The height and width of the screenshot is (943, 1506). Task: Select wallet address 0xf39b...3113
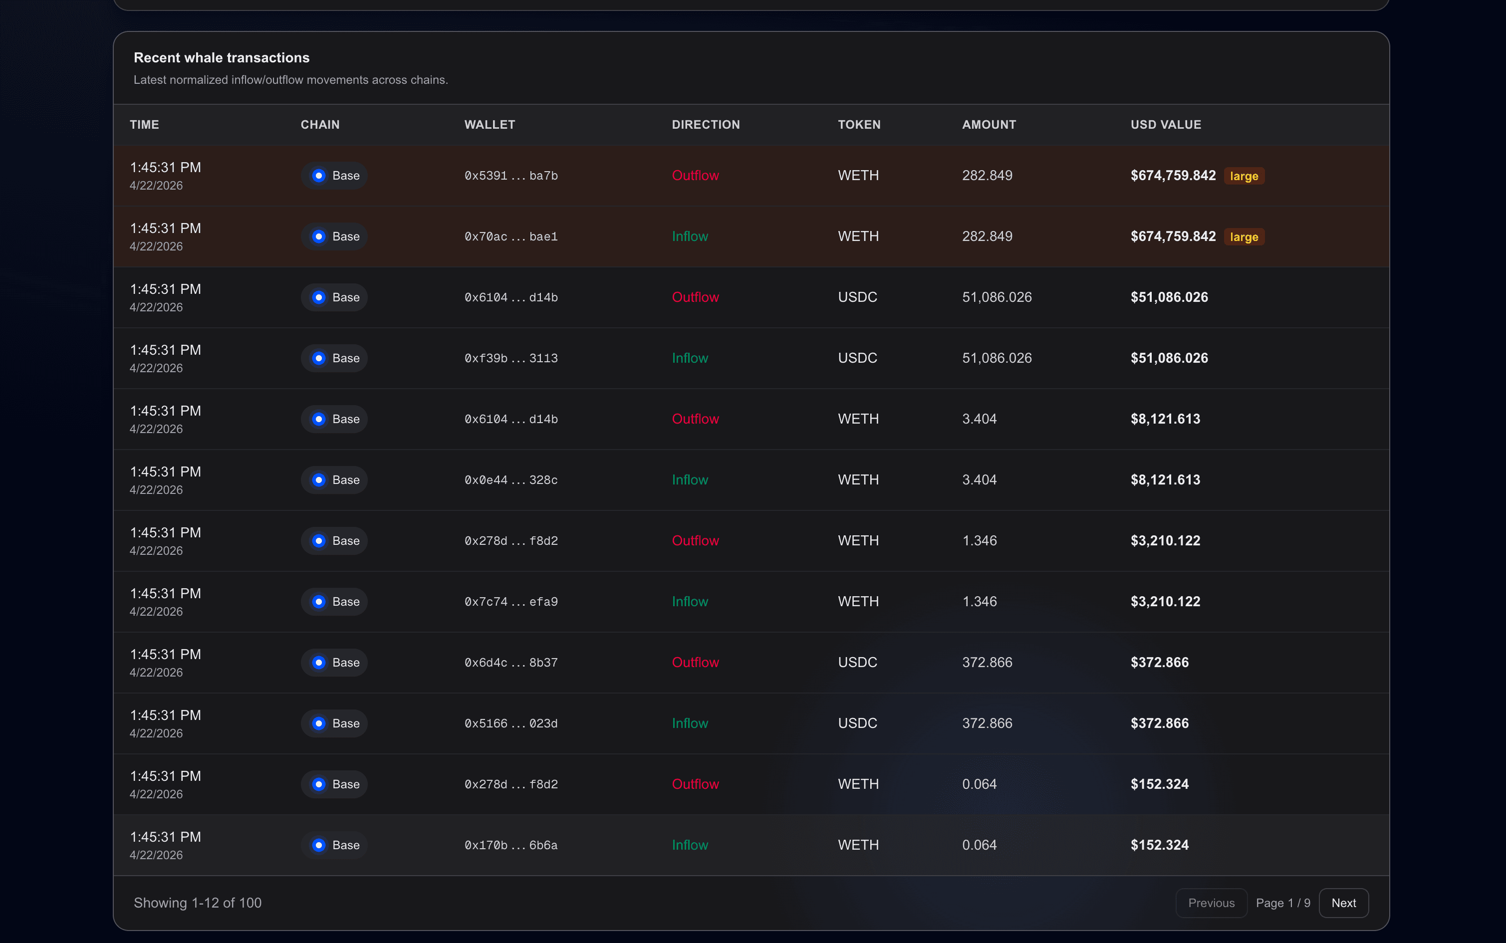click(x=510, y=358)
